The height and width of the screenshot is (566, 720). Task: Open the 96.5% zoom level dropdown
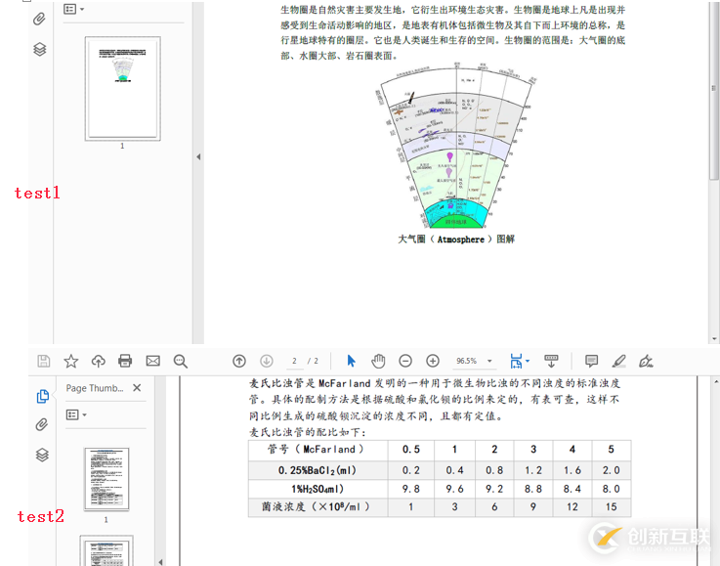click(x=474, y=361)
